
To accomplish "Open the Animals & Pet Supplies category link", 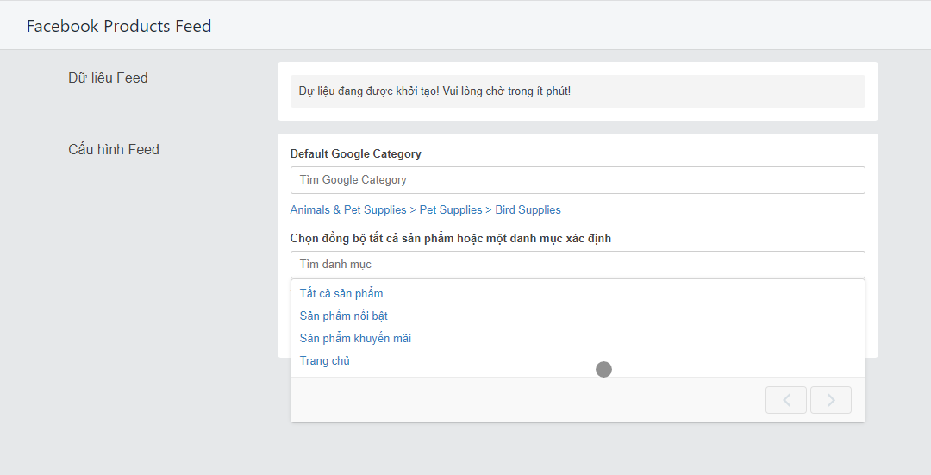I will 348,209.
